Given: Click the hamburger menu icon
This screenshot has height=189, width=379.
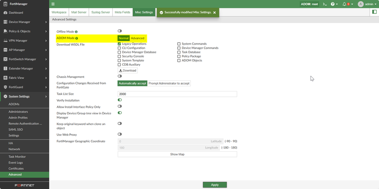Looking at the screenshot, I should click(x=53, y=4).
